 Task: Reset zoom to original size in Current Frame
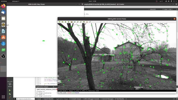tap(72, 22)
